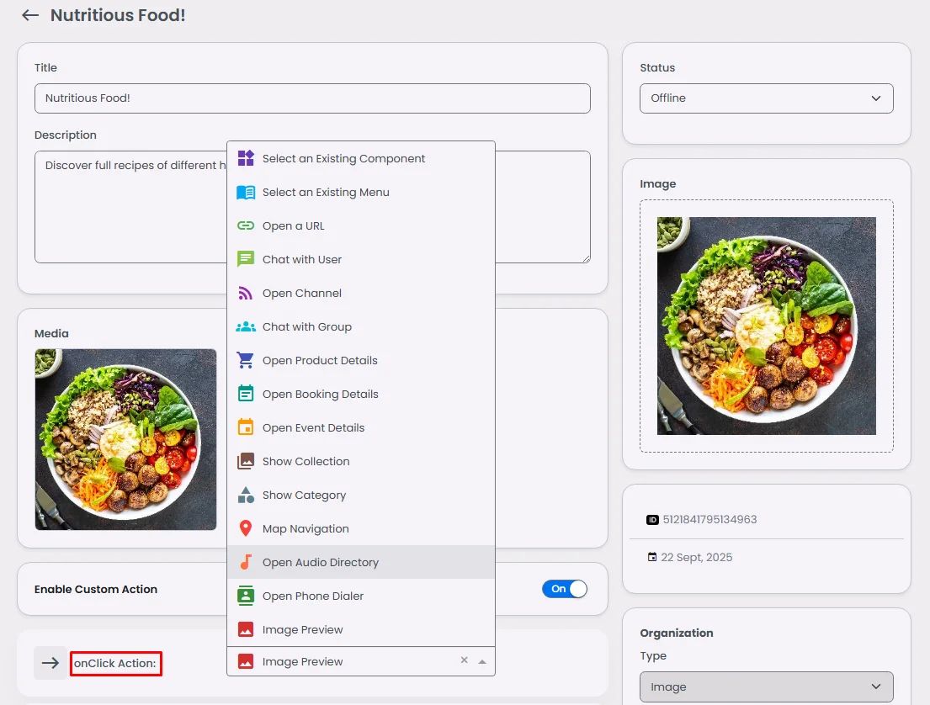930x705 pixels.
Task: Click the Open Audio Directory music note icon
Action: click(x=246, y=562)
